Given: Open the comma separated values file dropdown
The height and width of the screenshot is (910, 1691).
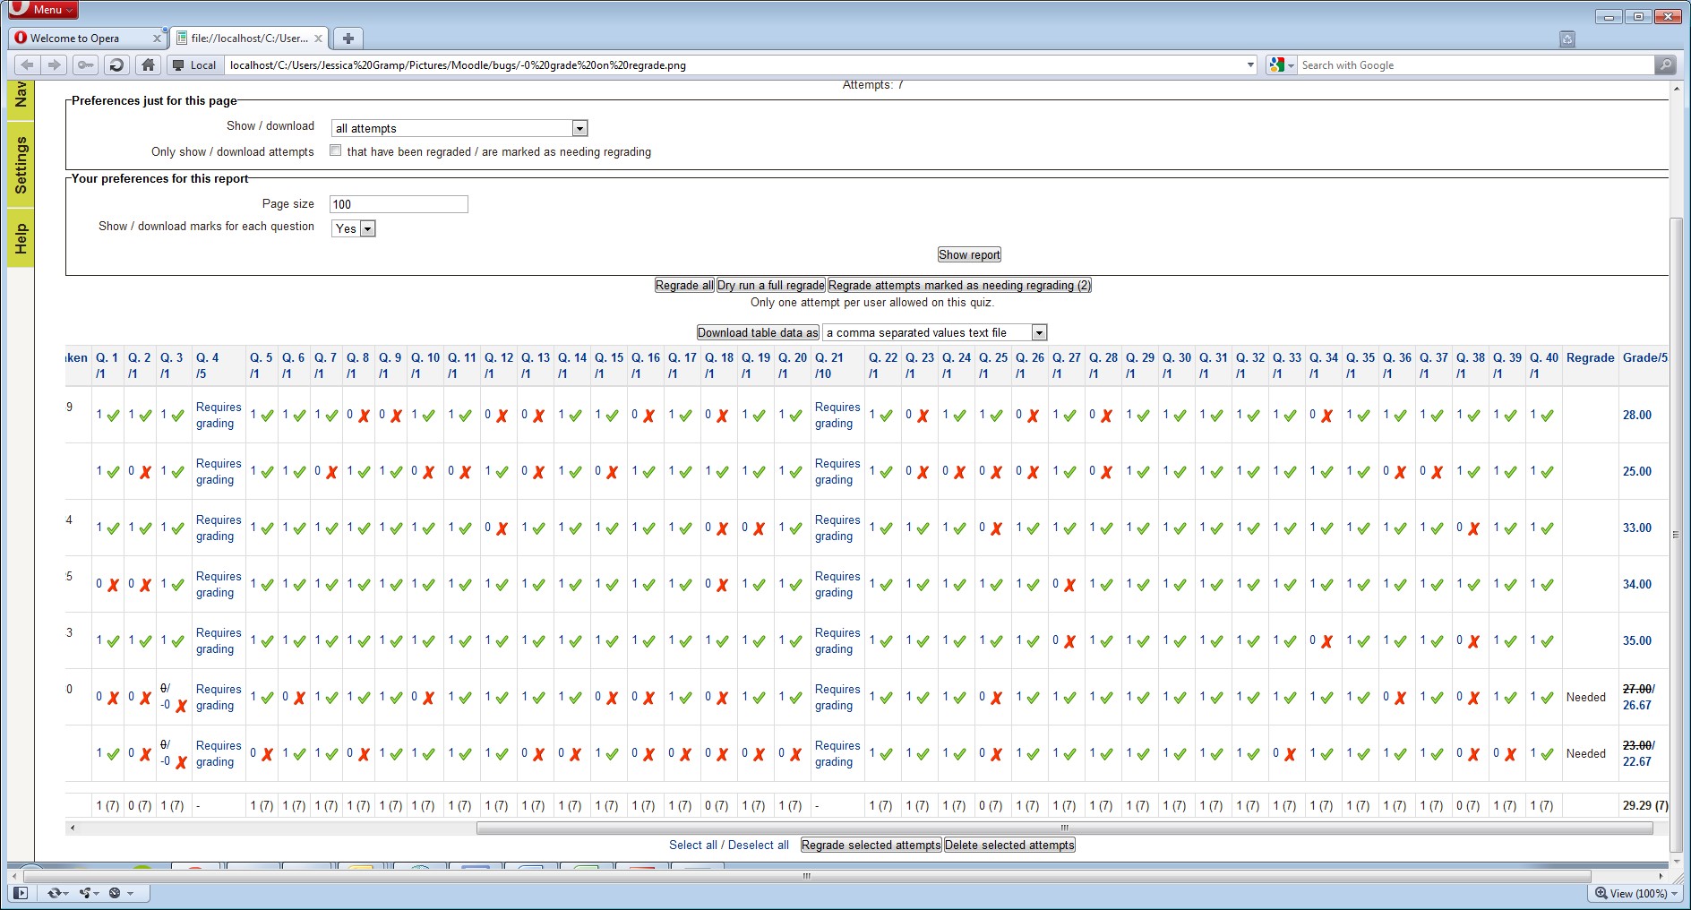Looking at the screenshot, I should (x=934, y=332).
